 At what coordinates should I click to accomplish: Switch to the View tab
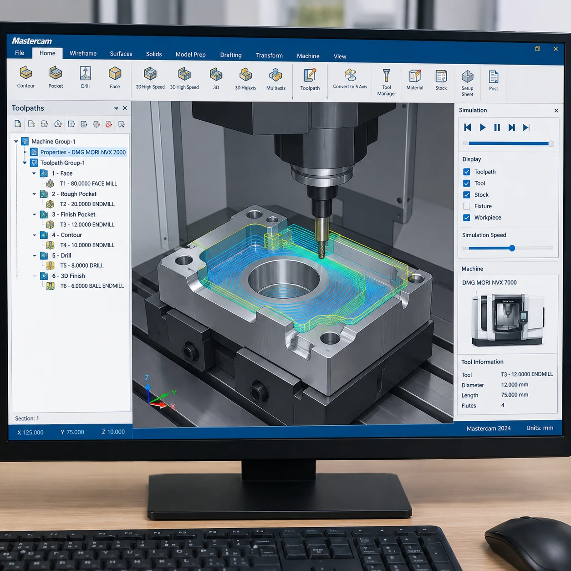pyautogui.click(x=340, y=56)
